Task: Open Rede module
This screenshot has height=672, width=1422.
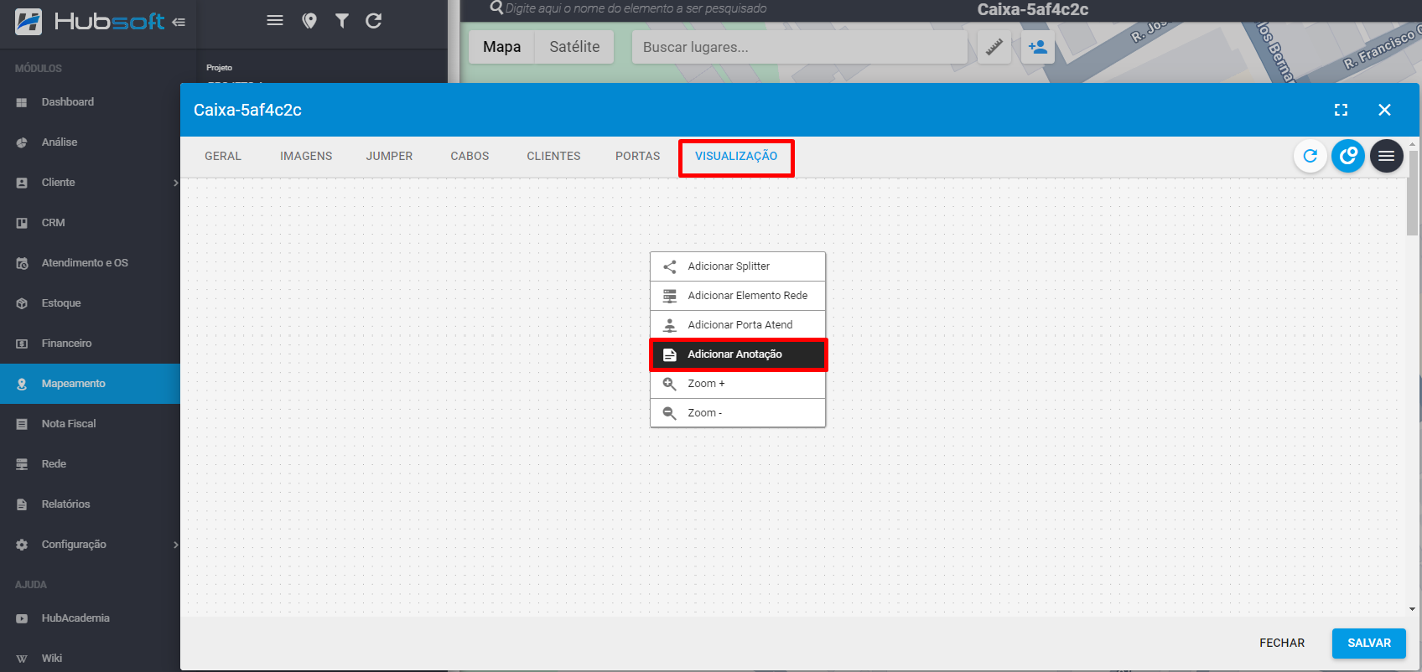Action: point(90,464)
